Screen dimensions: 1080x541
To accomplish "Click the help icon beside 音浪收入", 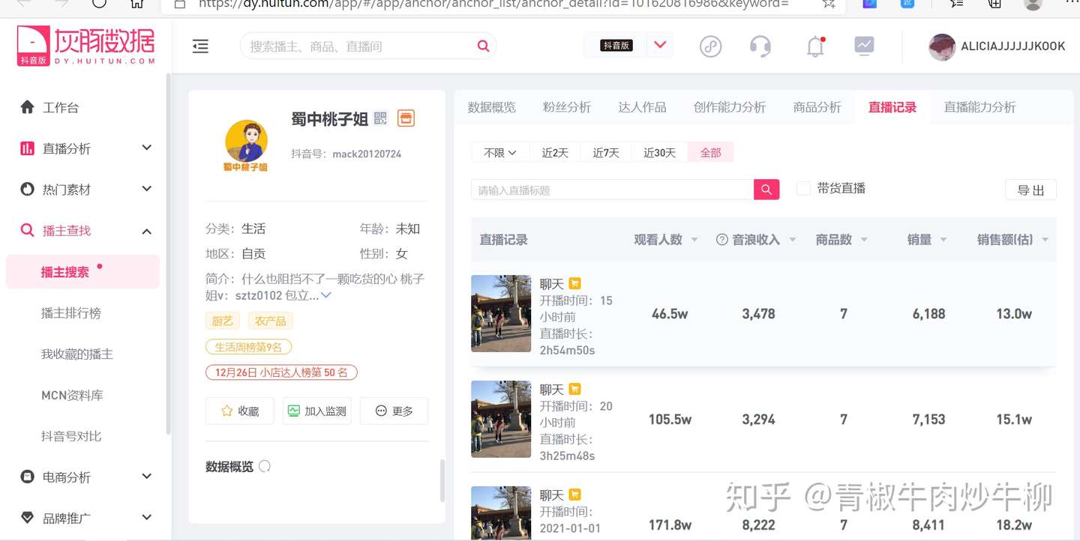I will [722, 240].
